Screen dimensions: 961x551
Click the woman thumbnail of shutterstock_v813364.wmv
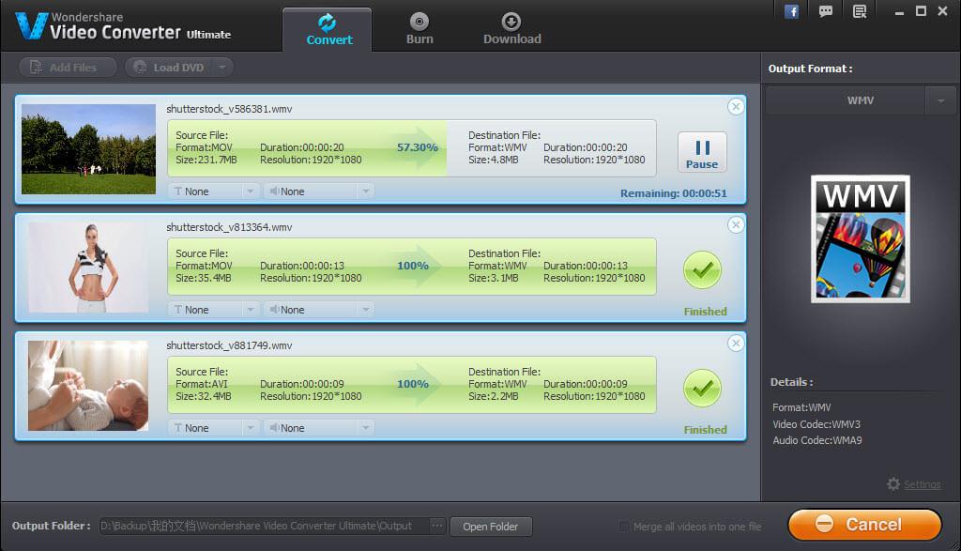89,268
